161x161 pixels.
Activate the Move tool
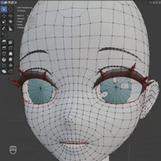tap(4, 16)
